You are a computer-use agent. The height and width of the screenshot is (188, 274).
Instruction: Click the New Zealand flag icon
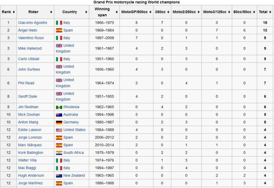59,176
